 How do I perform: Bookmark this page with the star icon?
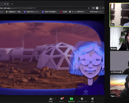click(x=89, y=8)
